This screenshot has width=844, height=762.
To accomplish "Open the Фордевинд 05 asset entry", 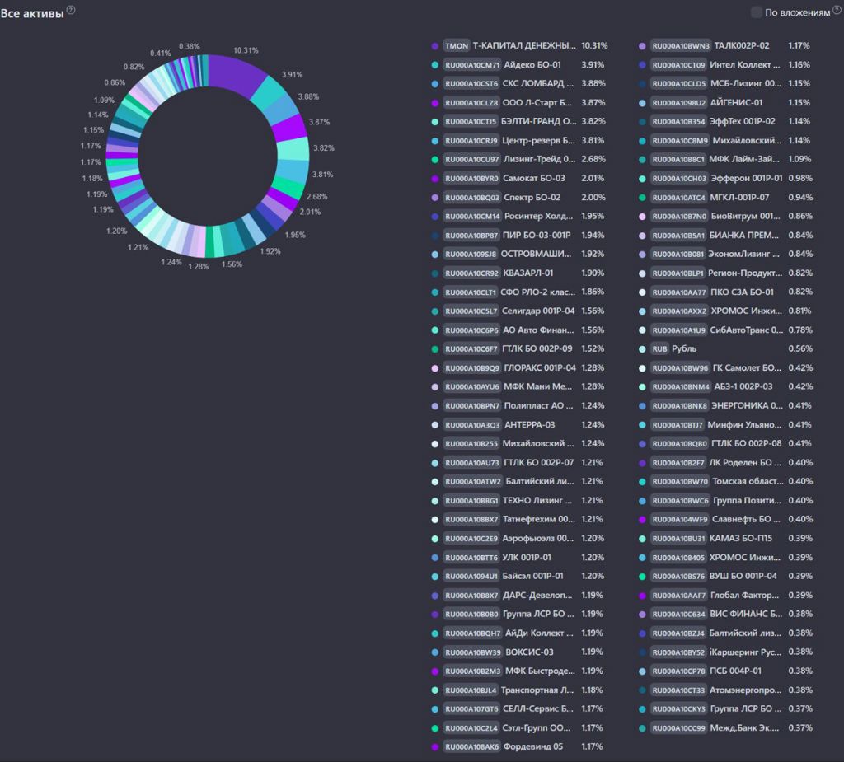I will pyautogui.click(x=533, y=747).
